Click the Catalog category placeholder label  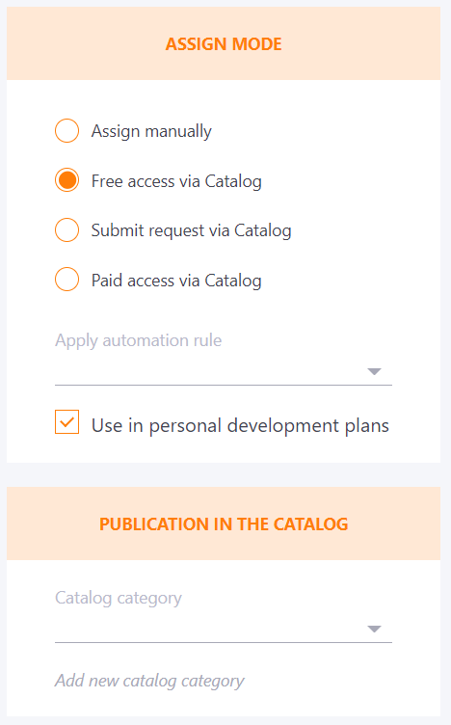(x=119, y=599)
